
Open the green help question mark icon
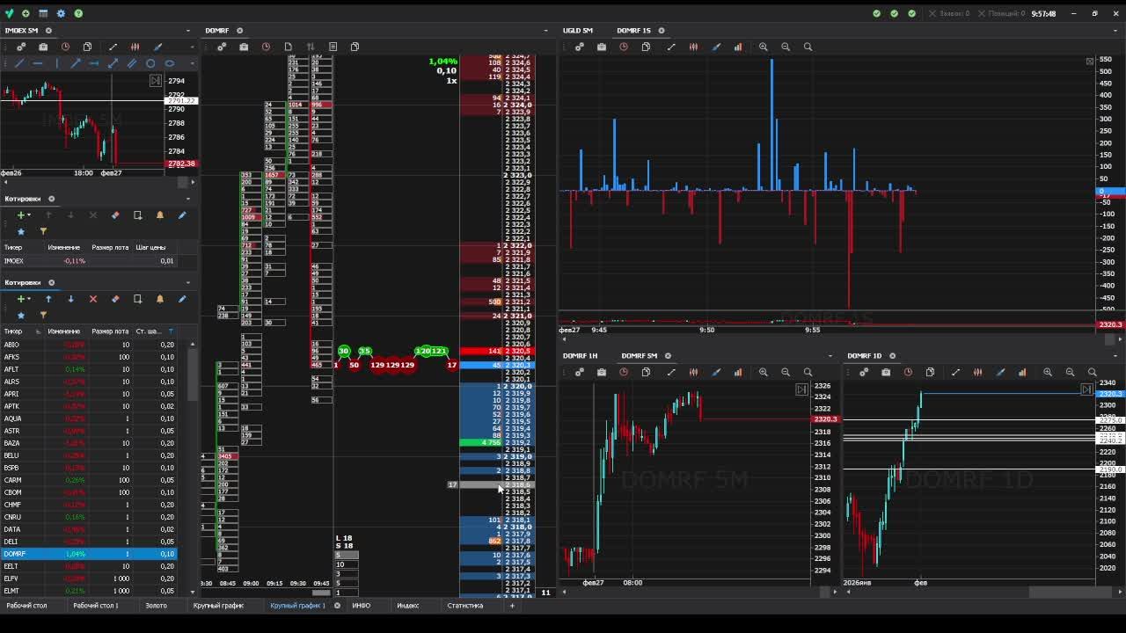click(x=78, y=13)
